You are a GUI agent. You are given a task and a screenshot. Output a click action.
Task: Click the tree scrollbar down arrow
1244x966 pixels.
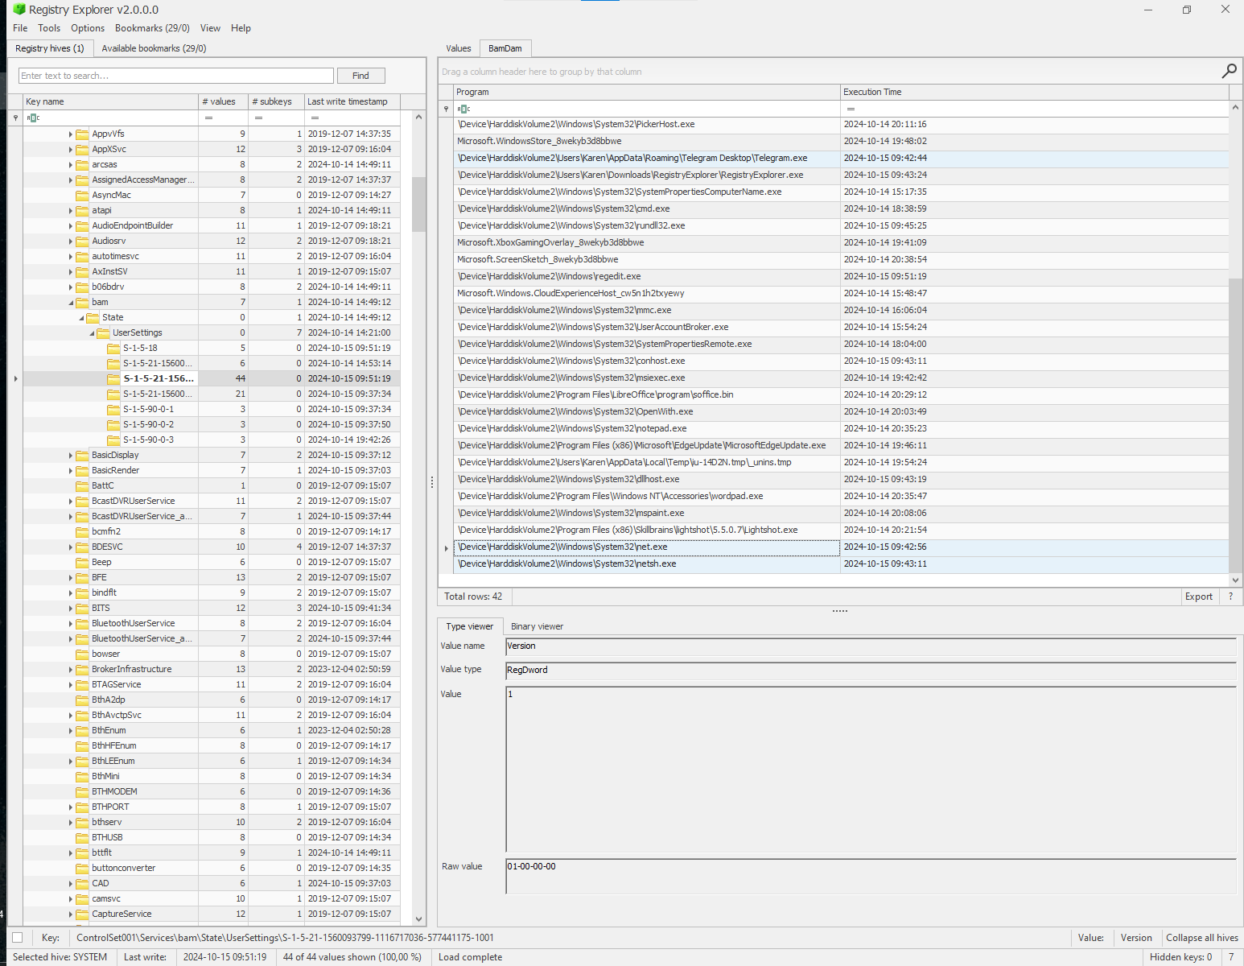(418, 919)
